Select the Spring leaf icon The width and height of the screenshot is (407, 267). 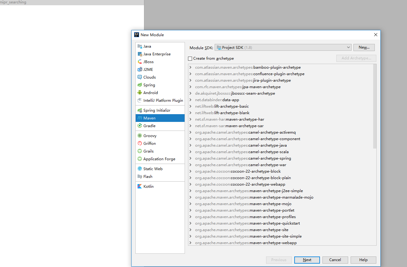coord(140,85)
